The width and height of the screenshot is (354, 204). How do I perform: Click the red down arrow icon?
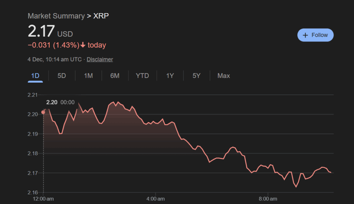click(83, 45)
